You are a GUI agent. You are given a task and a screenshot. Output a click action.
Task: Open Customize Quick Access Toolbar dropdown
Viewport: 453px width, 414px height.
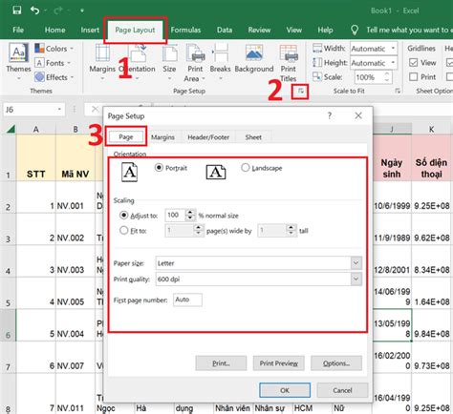(82, 10)
